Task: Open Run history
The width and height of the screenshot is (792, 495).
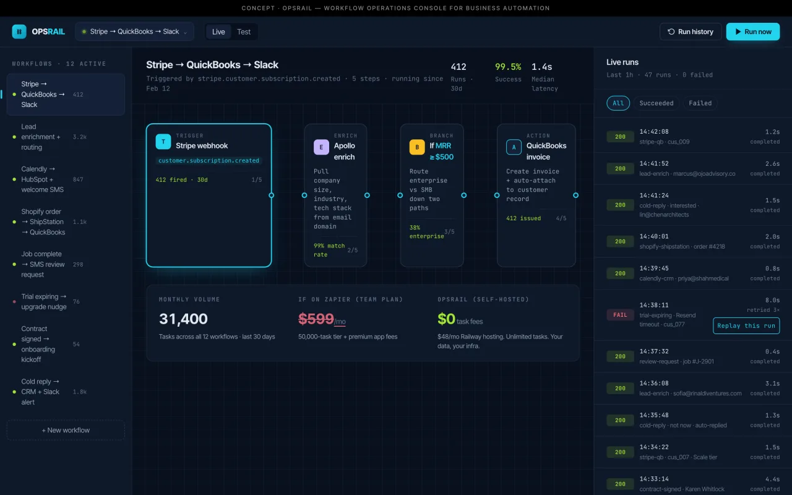Action: click(691, 32)
